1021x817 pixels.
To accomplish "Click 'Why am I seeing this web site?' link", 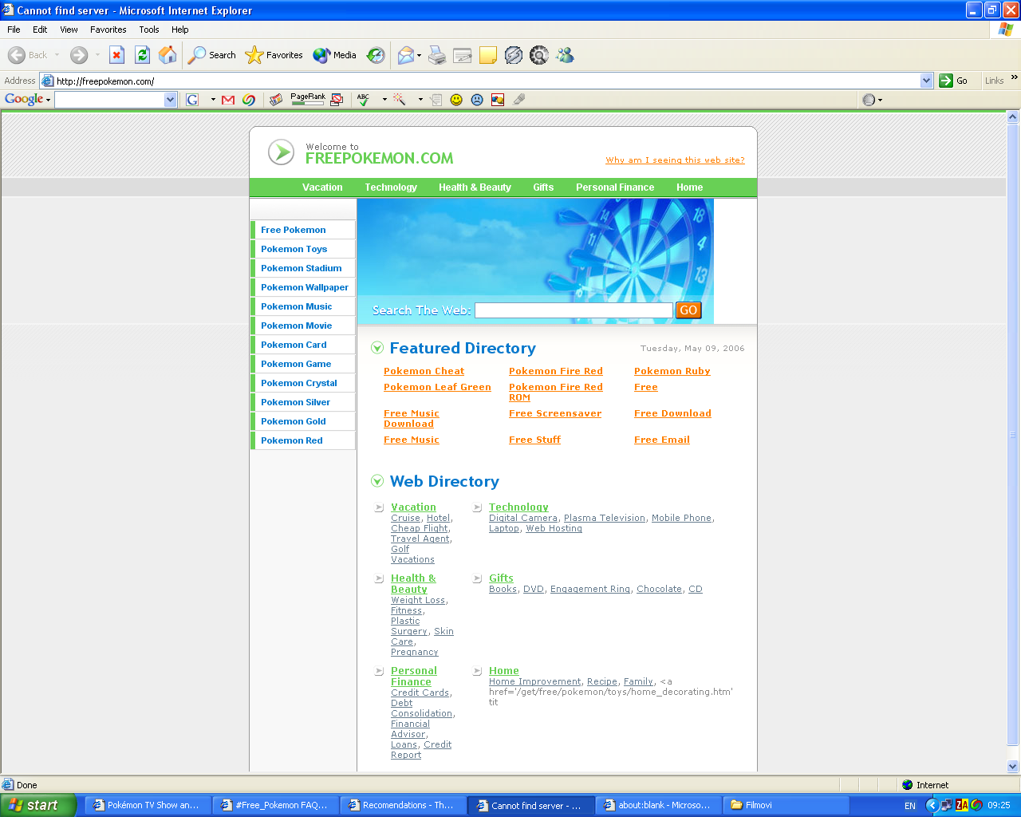I will [x=675, y=160].
